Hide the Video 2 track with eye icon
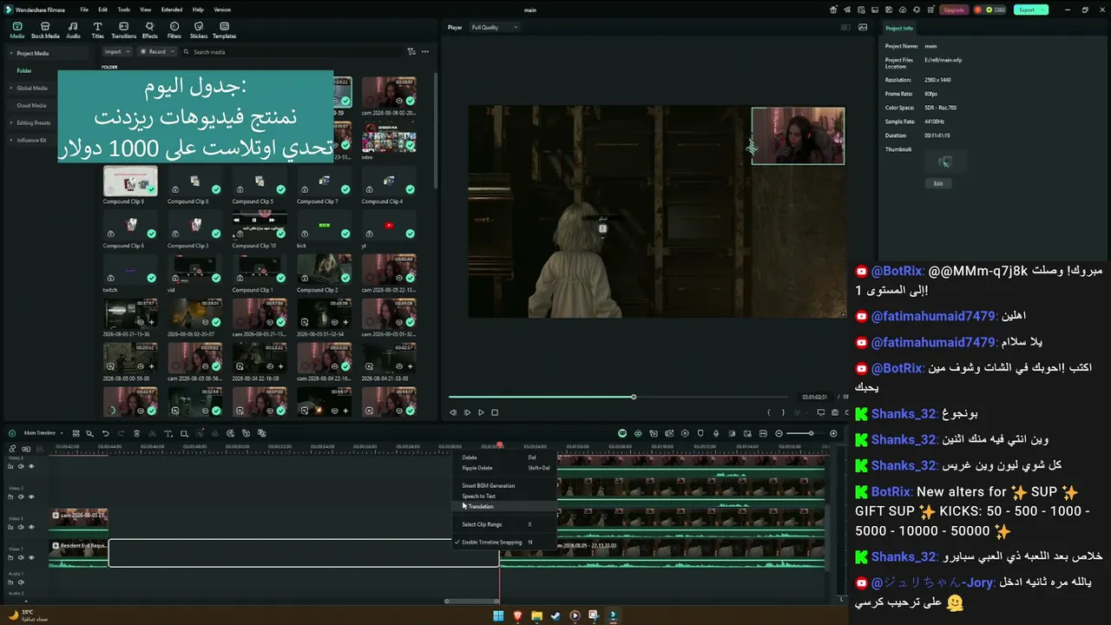The image size is (1111, 625). (x=31, y=527)
